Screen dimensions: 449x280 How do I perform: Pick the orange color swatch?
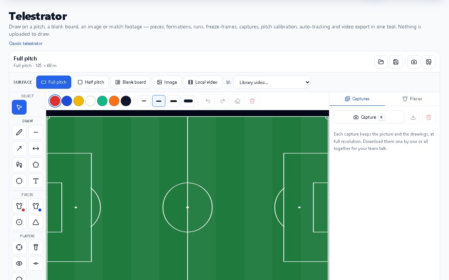[114, 101]
